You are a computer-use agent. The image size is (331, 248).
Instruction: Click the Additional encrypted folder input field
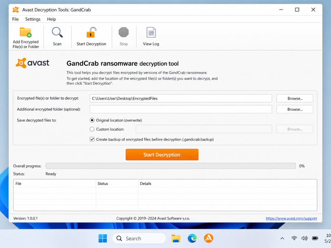click(181, 109)
